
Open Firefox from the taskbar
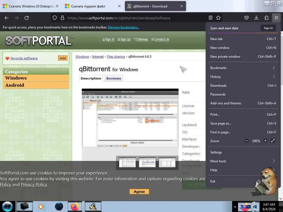(x=75, y=206)
